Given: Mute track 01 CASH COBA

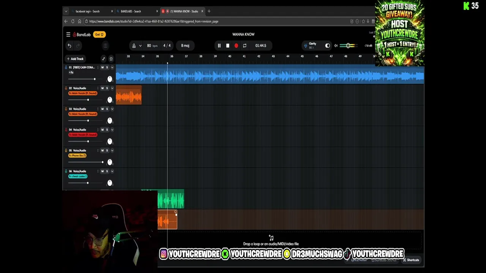Looking at the screenshot, I should [x=102, y=67].
